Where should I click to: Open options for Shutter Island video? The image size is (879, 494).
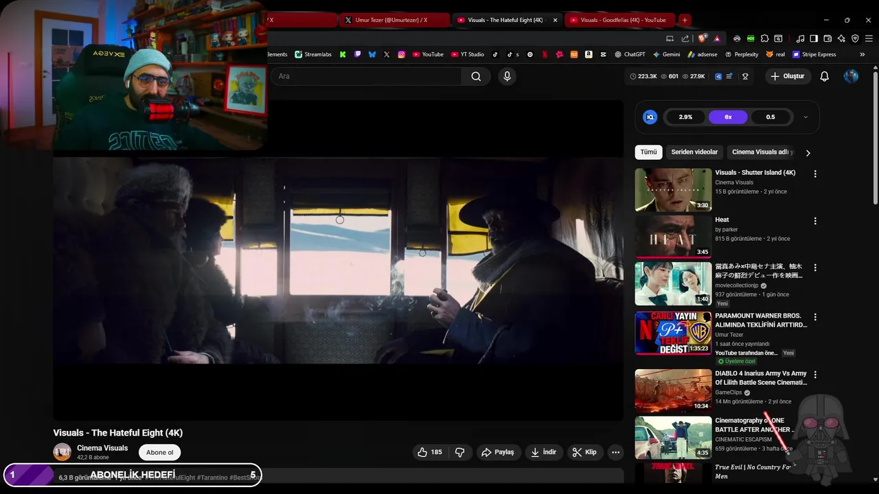(x=815, y=174)
